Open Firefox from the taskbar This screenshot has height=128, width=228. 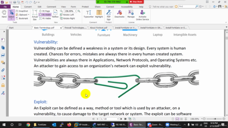pyautogui.click(x=69, y=124)
